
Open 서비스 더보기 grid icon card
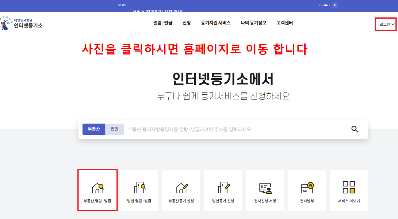(x=349, y=190)
